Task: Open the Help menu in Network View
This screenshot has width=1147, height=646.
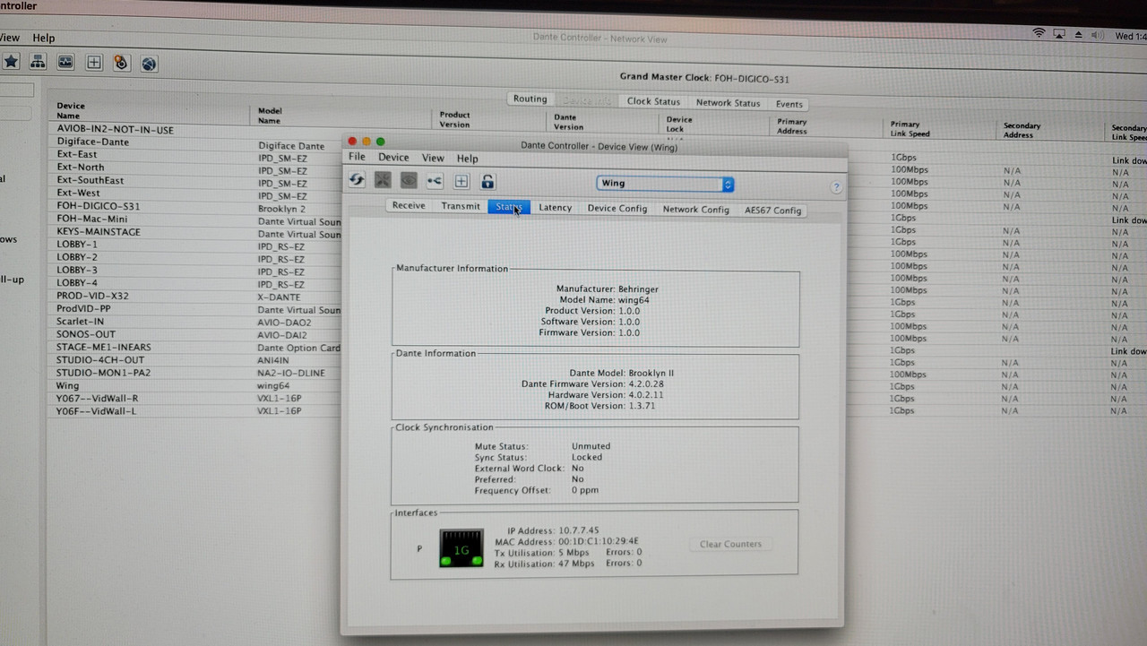Action: pos(43,39)
